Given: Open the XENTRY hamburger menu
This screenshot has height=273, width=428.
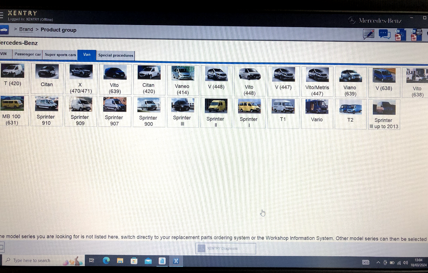Looking at the screenshot, I should pos(2,15).
